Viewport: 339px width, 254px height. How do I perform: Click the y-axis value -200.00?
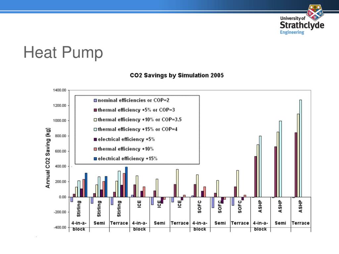point(60,212)
